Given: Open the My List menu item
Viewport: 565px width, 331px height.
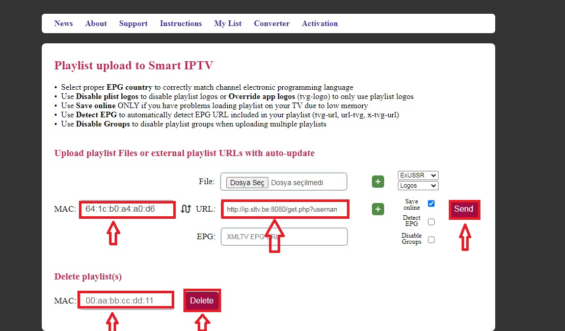Looking at the screenshot, I should pyautogui.click(x=228, y=23).
